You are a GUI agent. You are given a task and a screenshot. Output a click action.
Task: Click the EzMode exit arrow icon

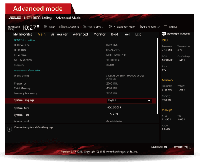(x=190, y=147)
